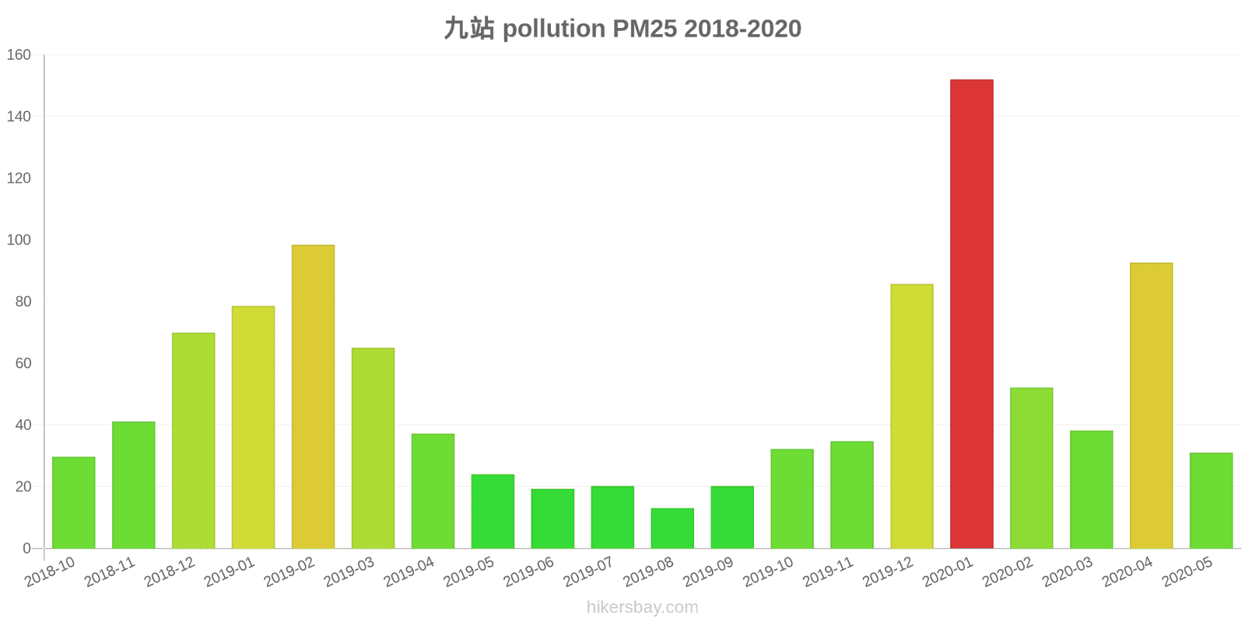This screenshot has width=1245, height=622.
Task: Click the chart title pollution PM25 2018-2020
Action: click(x=622, y=29)
